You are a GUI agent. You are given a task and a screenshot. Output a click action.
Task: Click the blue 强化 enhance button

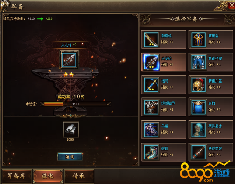70,157
